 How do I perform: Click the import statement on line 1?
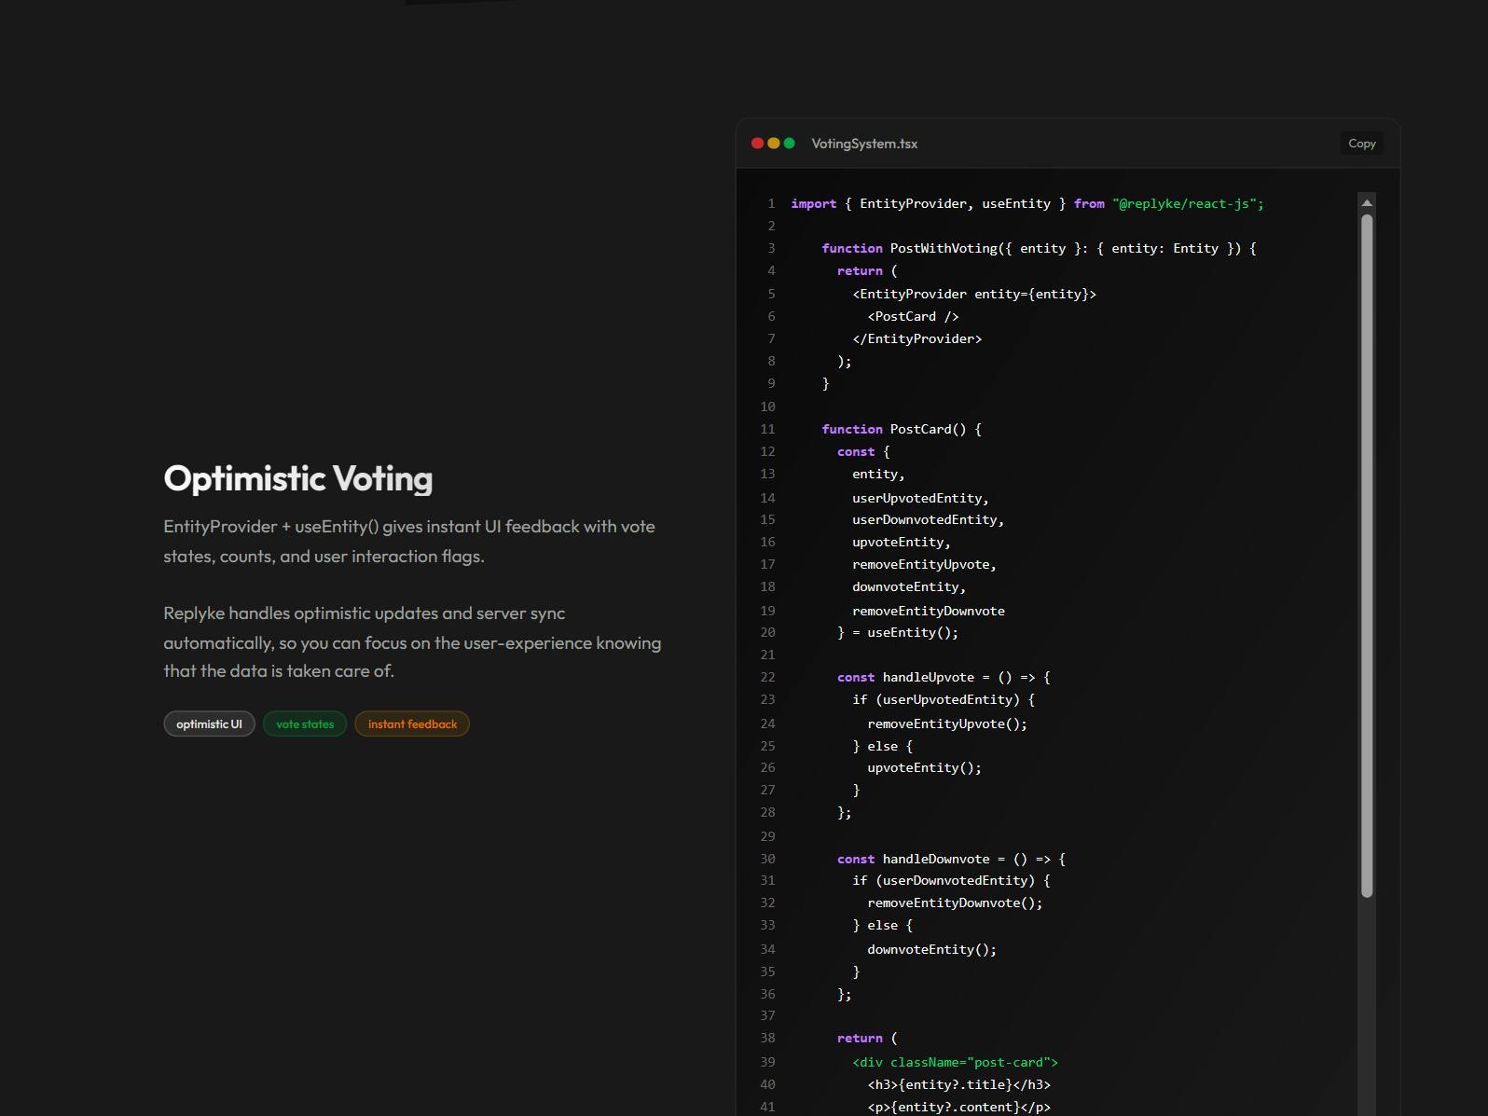(x=1027, y=203)
